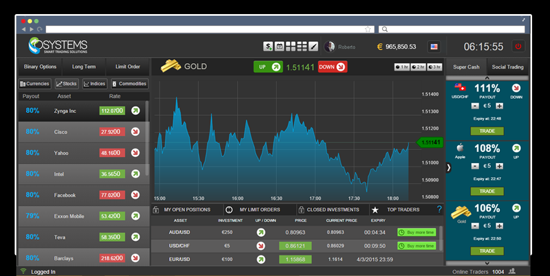Click the US flag language selector
Image resolution: width=550 pixels, height=276 pixels.
click(434, 47)
